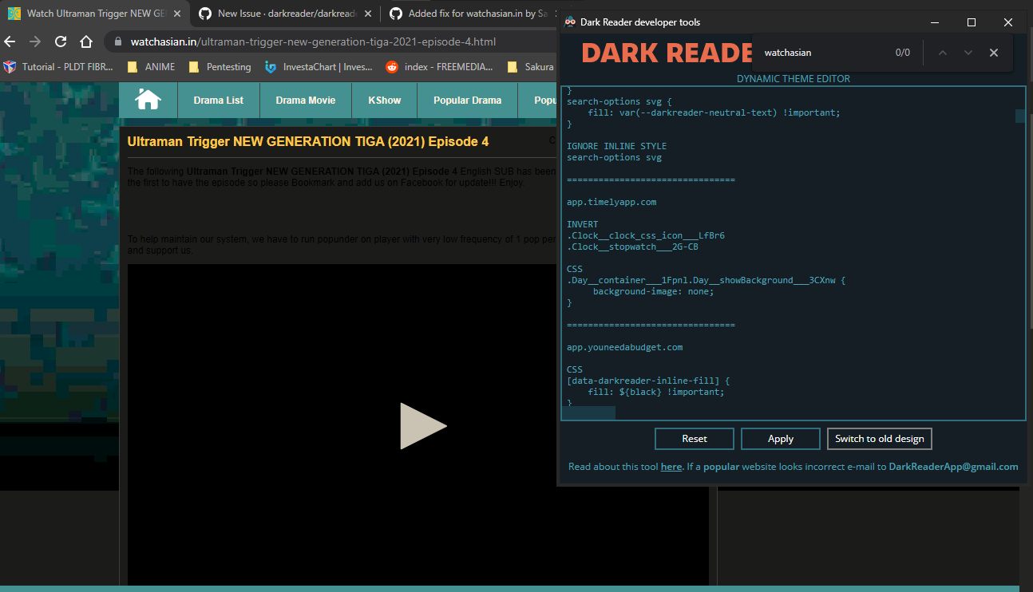Screen dimensions: 1033x592
Task: Click the .Clock__stopwatch___2G-CB selector line
Action: click(633, 247)
